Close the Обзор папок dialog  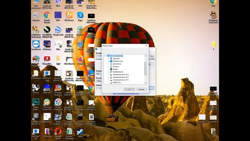tap(146, 46)
